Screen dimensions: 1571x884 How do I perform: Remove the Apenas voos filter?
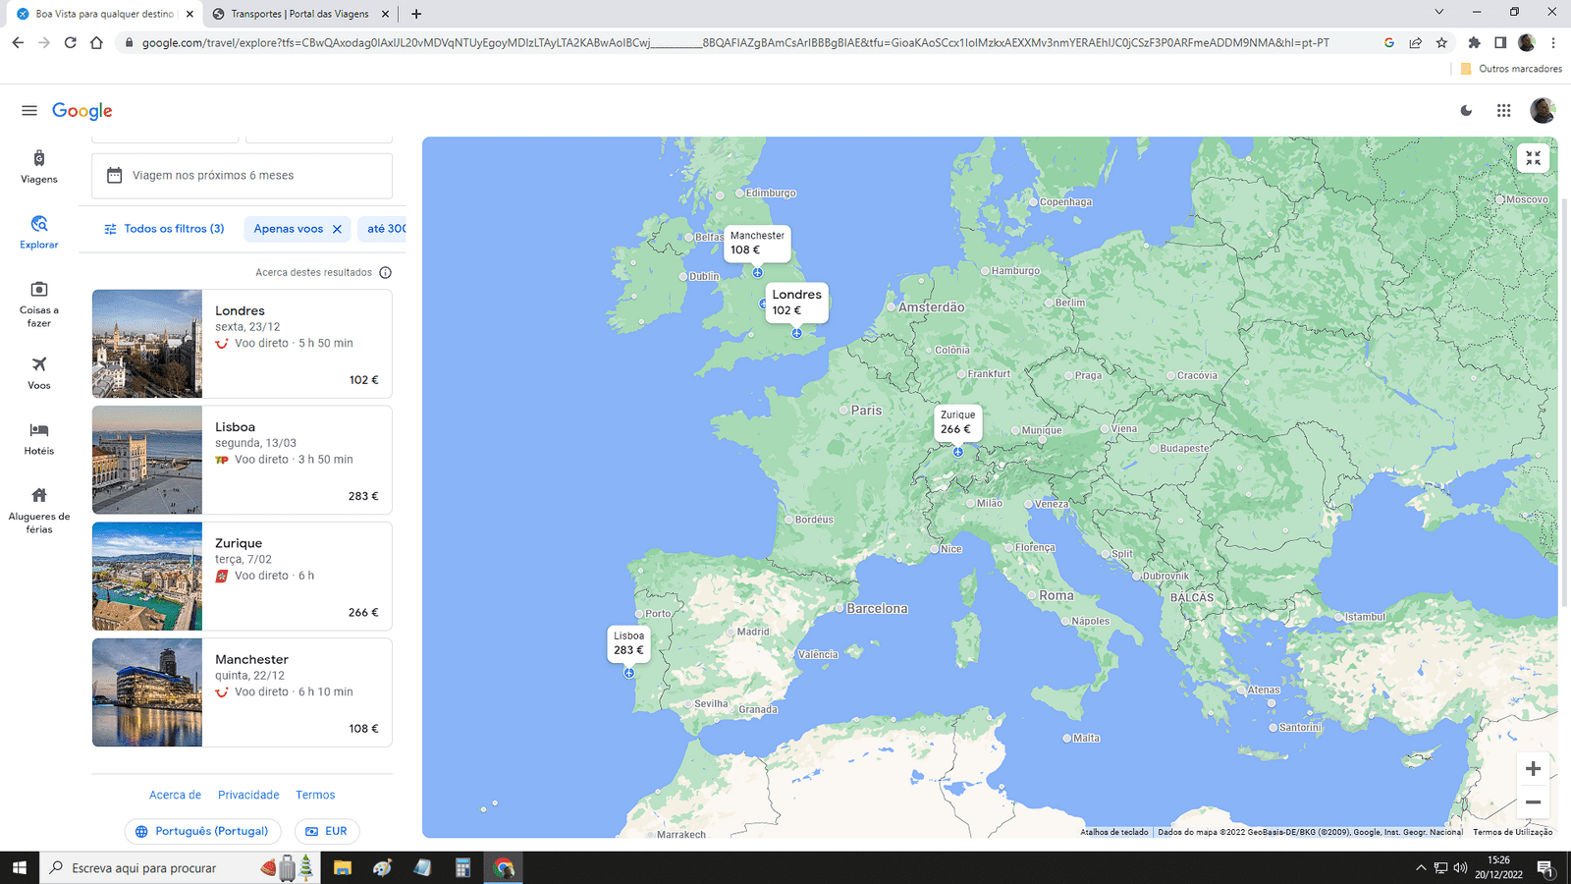(x=337, y=229)
